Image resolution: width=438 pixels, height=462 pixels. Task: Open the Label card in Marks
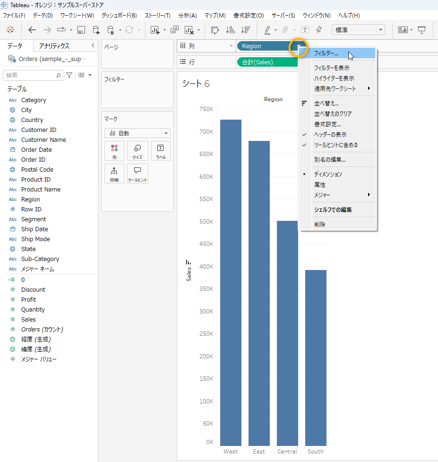pos(161,151)
